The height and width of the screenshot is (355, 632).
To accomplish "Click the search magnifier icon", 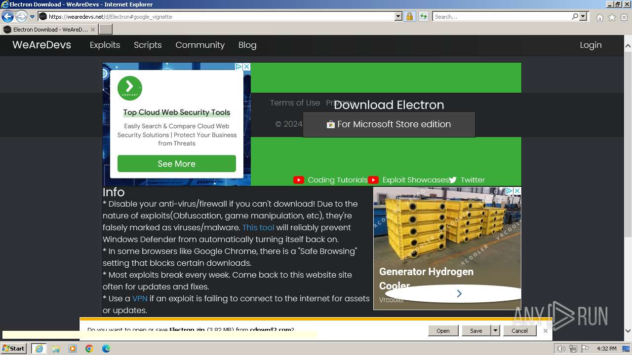I will [575, 17].
